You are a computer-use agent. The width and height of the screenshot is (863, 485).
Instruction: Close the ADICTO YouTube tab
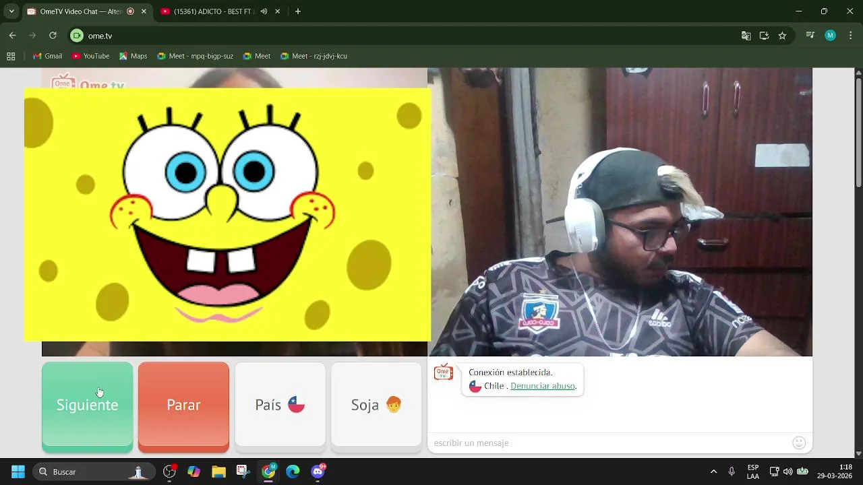[x=277, y=11]
